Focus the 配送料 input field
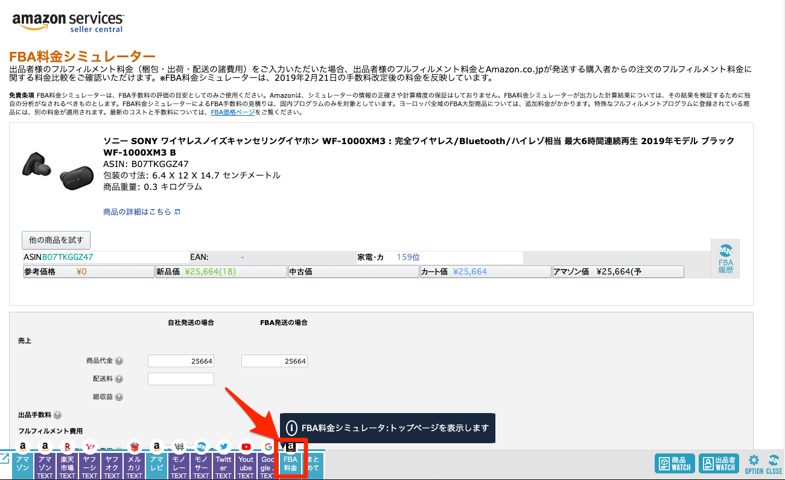Image resolution: width=785 pixels, height=480 pixels. point(181,379)
